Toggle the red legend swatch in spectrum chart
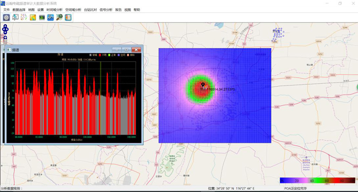 point(99,55)
